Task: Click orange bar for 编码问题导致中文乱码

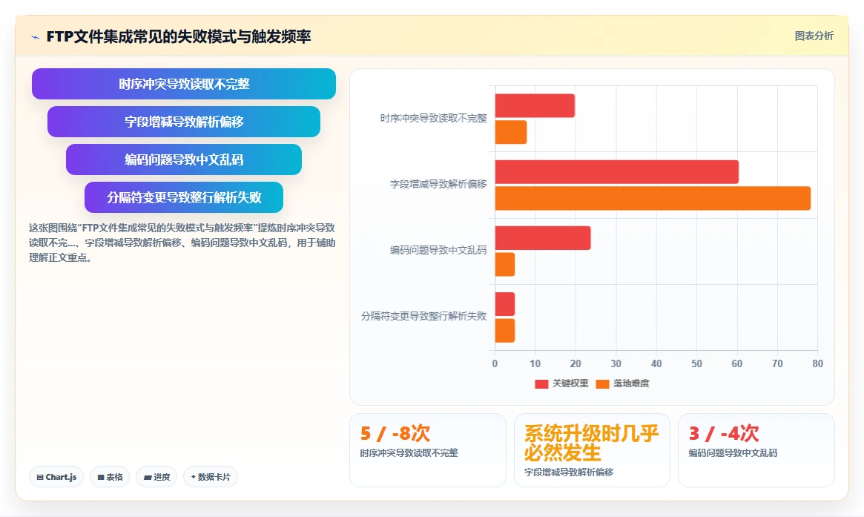Action: coord(505,265)
